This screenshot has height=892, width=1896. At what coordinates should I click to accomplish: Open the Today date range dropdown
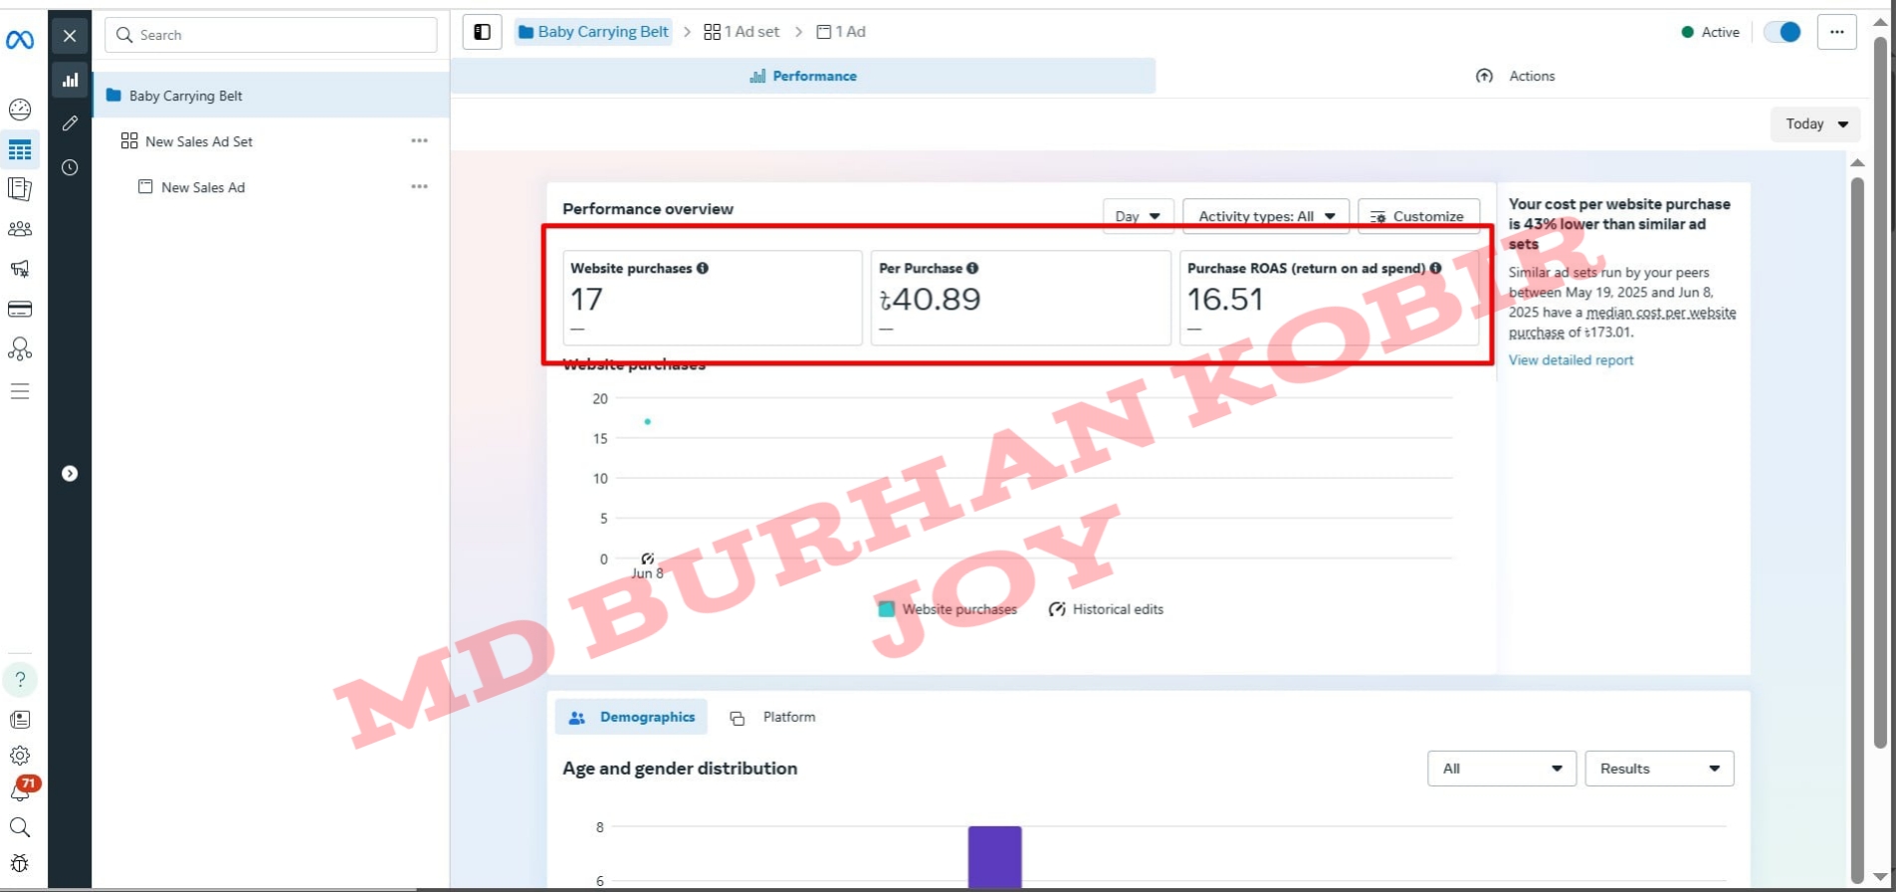1814,124
